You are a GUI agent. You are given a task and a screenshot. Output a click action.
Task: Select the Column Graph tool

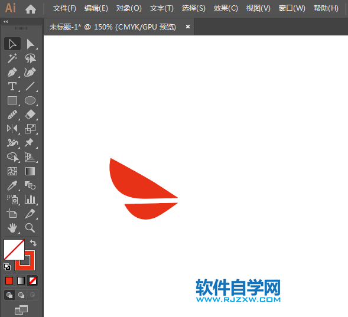pos(30,200)
